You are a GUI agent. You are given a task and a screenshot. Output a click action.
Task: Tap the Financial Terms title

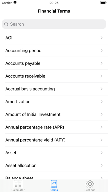click(54, 11)
